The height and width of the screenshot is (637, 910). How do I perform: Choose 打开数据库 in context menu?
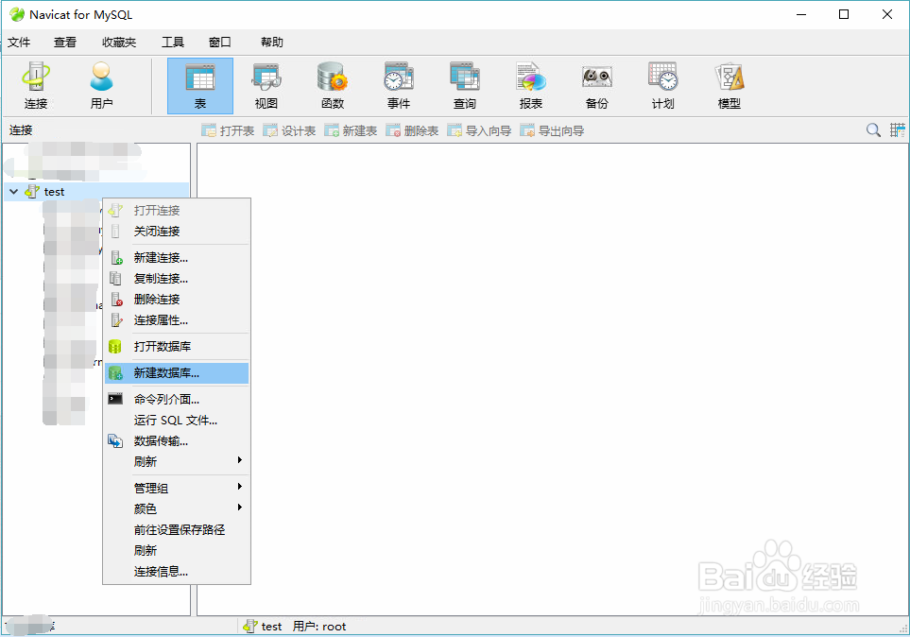click(177, 347)
